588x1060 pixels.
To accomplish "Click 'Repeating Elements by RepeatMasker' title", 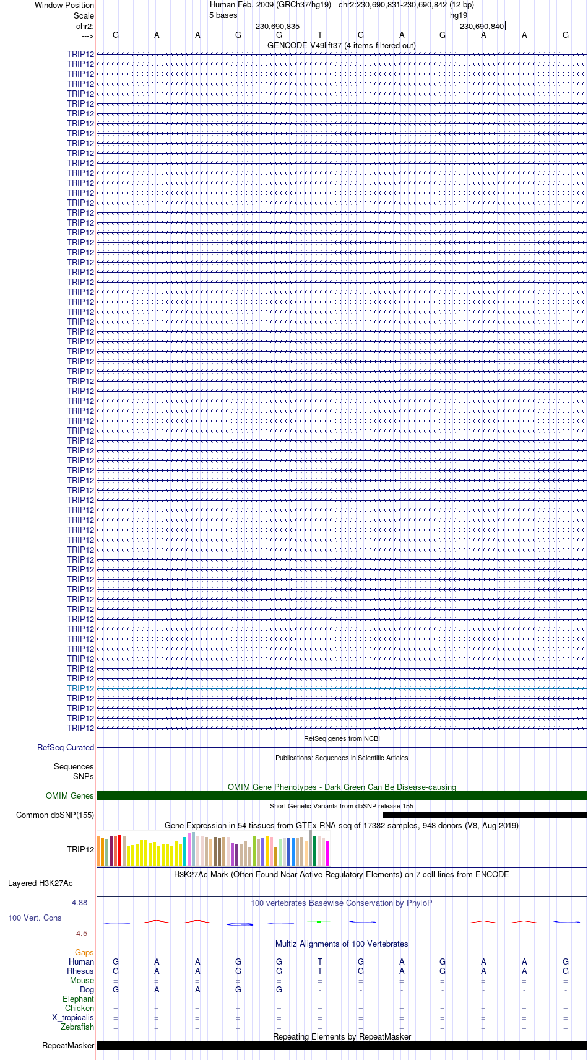I will coord(342,1036).
